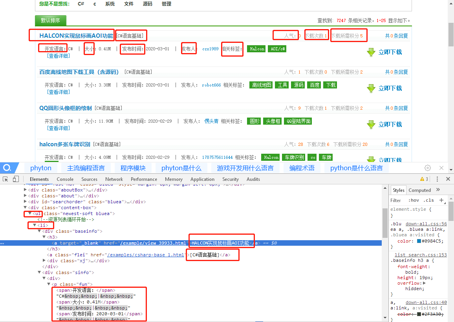This screenshot has width=454, height=322.
Task: Click 查看详细 under HALCON item
Action: click(x=58, y=56)
